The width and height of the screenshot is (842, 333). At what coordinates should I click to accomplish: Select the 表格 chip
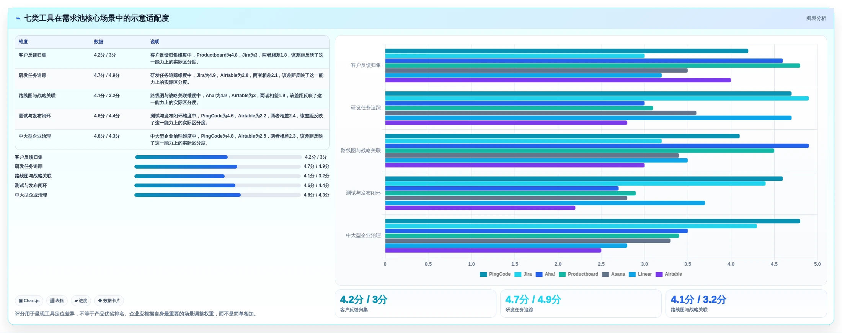tap(57, 301)
